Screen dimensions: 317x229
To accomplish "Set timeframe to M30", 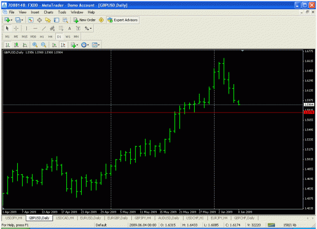I will click(33, 37).
